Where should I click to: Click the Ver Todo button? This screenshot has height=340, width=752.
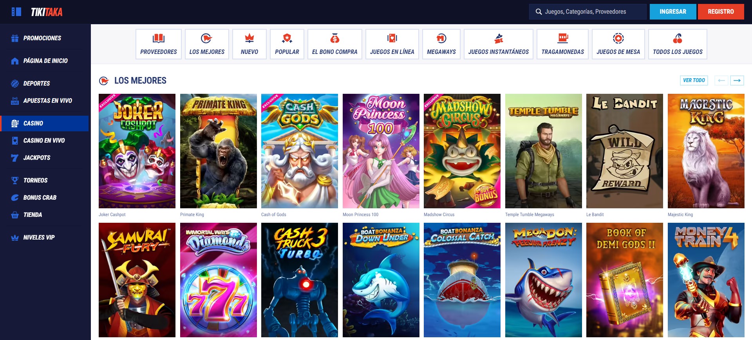694,81
